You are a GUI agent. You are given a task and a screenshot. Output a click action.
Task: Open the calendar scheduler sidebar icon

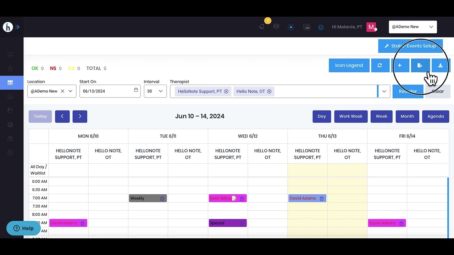coord(10,83)
